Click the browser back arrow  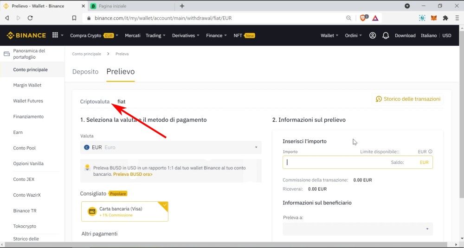tap(7, 18)
